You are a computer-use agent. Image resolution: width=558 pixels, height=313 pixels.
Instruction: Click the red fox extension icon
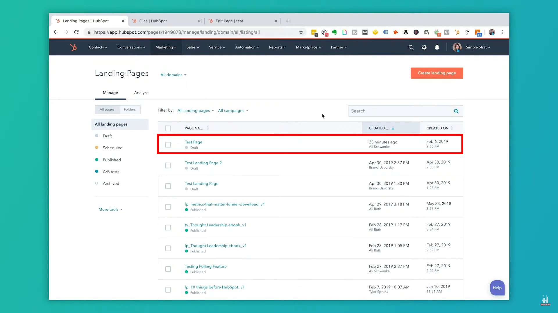pos(396,32)
